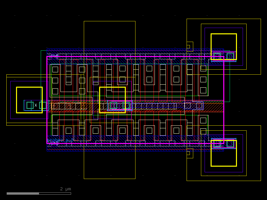267x200 pixels.
Task: Select the cell instance marked X
Action: [x=36, y=105]
